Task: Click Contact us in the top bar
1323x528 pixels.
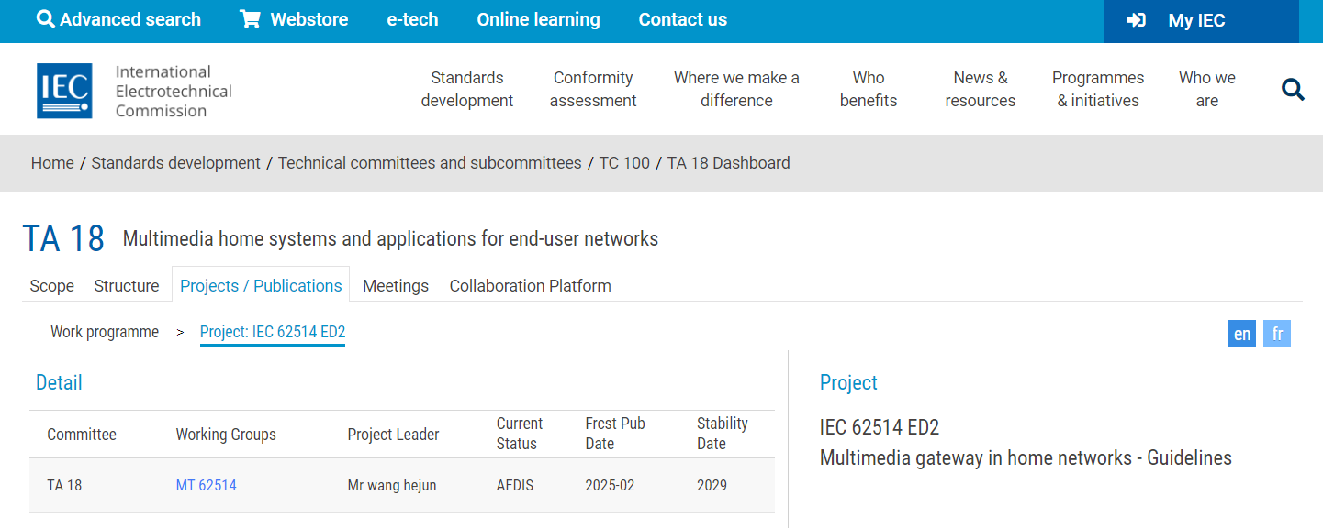Action: pyautogui.click(x=682, y=19)
